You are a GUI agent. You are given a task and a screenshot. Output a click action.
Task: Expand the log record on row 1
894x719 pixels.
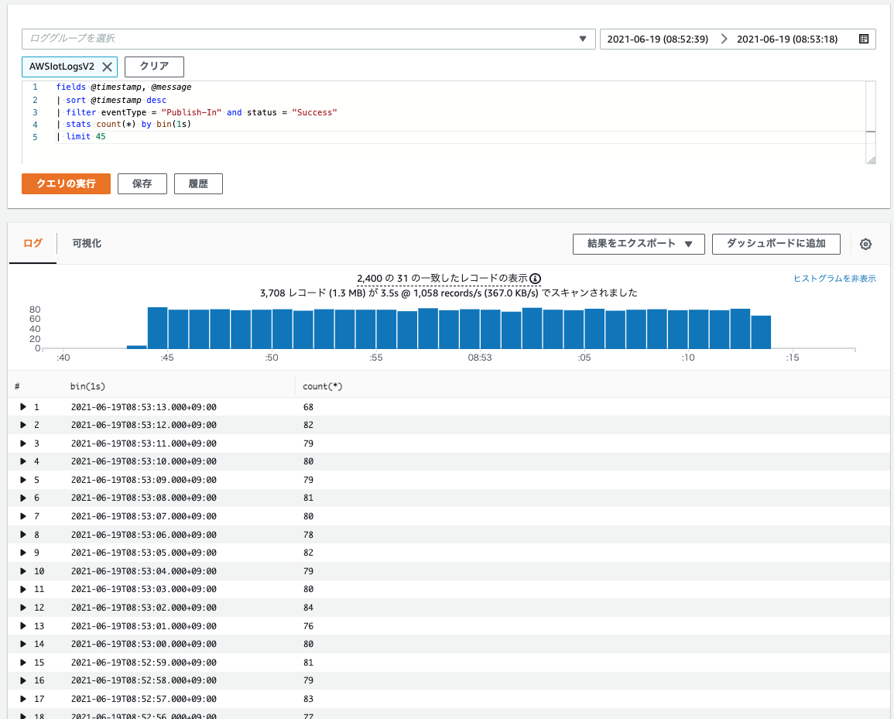[x=22, y=406]
